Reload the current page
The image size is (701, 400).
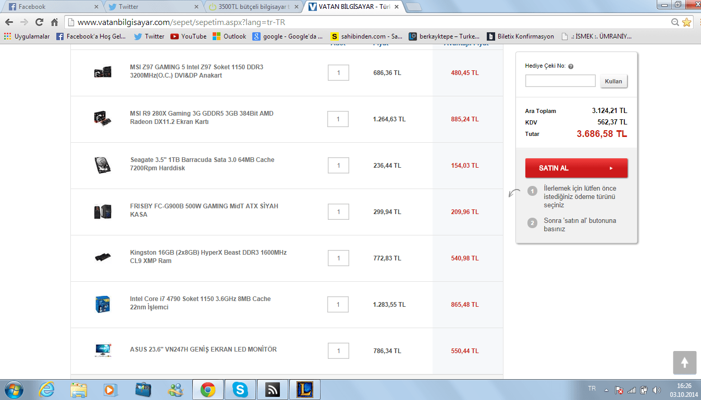(x=39, y=22)
